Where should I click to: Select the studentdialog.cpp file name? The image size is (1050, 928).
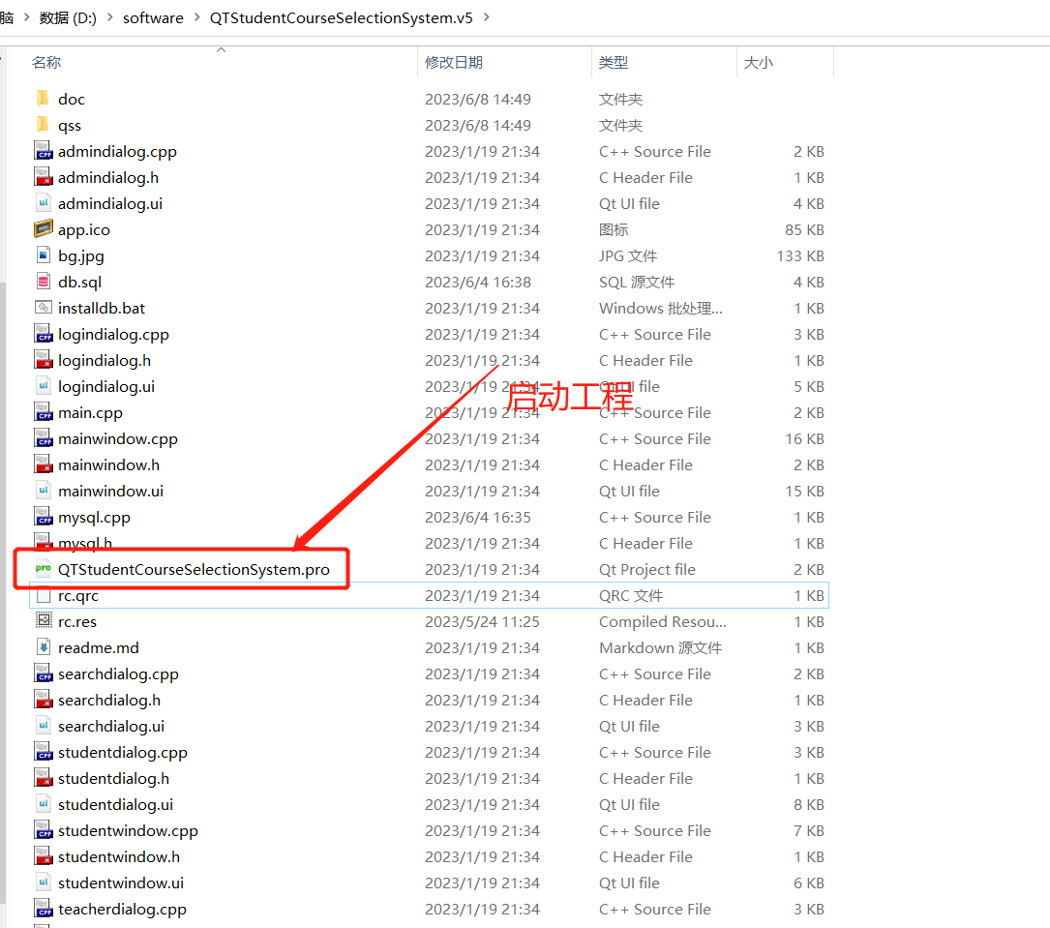[x=123, y=752]
